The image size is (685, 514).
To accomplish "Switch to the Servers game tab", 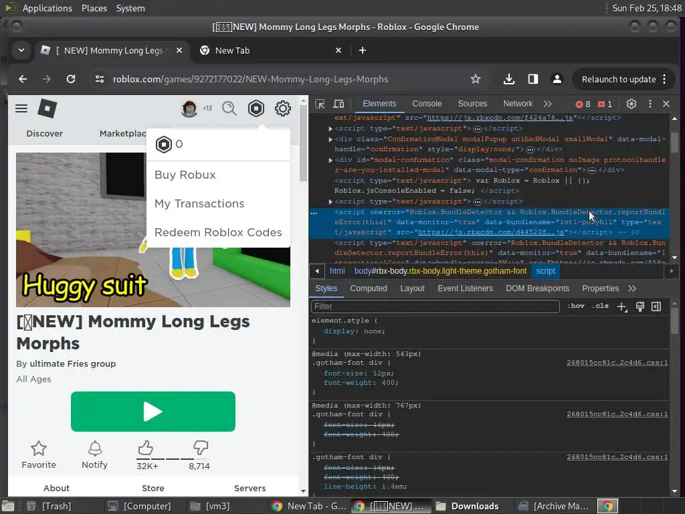I will point(250,488).
